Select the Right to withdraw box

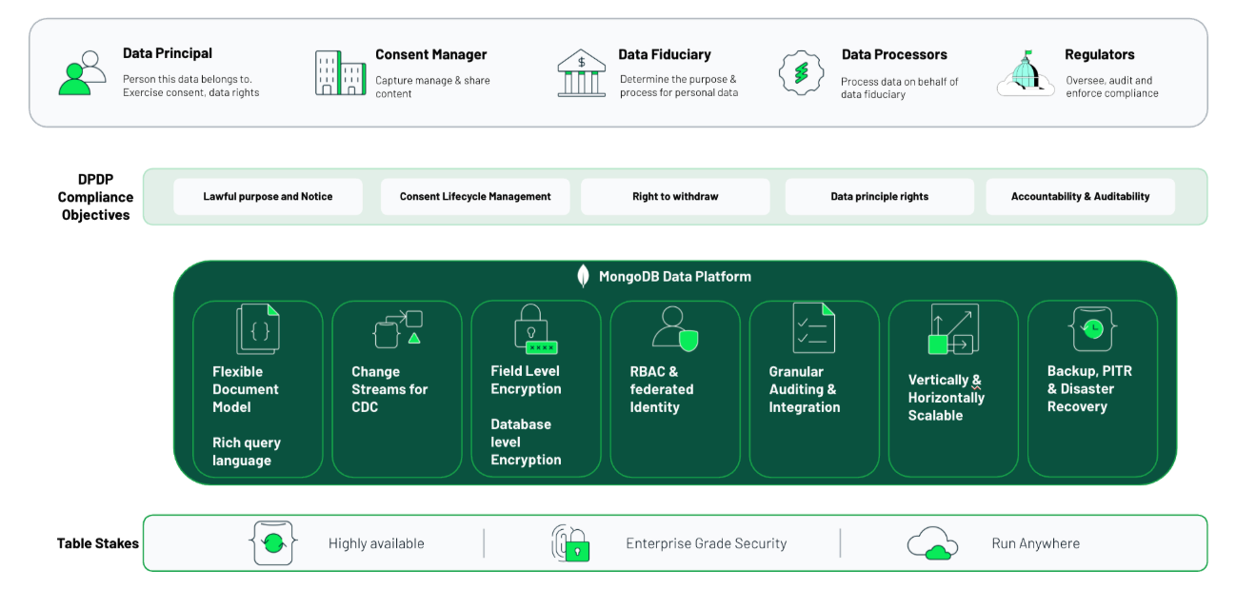pyautogui.click(x=675, y=197)
